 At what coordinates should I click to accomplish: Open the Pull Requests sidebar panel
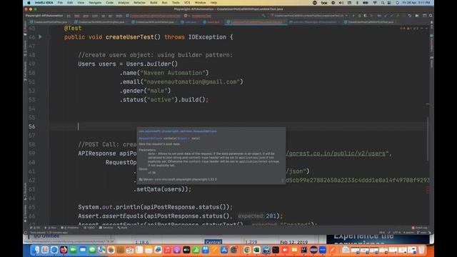(x=26, y=71)
